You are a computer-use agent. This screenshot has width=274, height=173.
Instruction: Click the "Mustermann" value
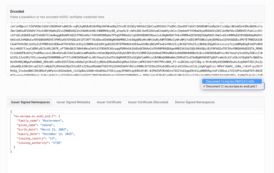point(52,121)
